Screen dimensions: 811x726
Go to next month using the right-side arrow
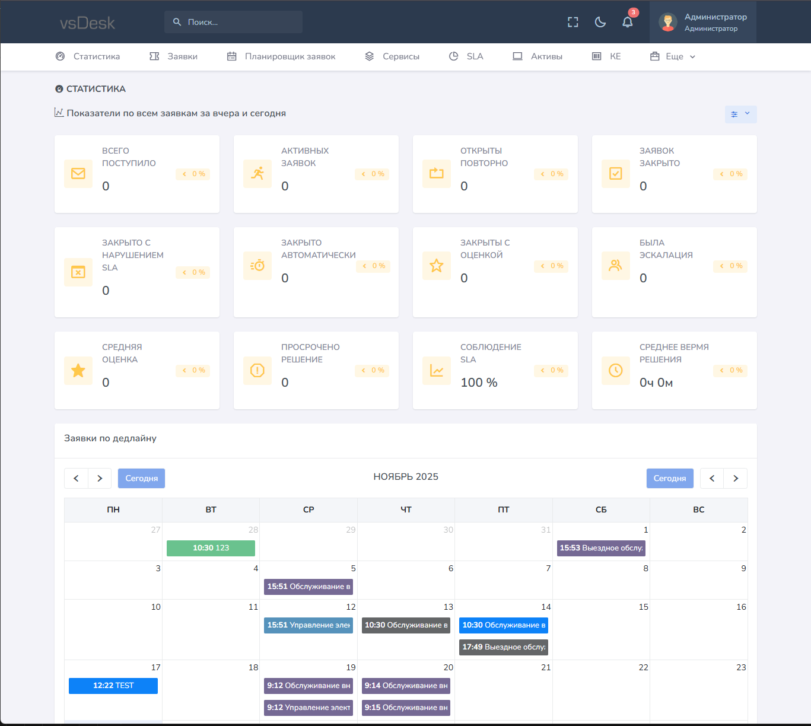[x=736, y=479]
